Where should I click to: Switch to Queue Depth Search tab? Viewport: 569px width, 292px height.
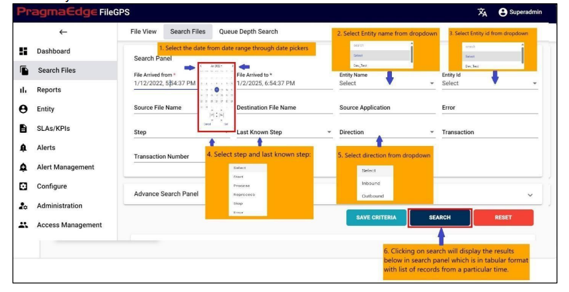click(x=248, y=31)
